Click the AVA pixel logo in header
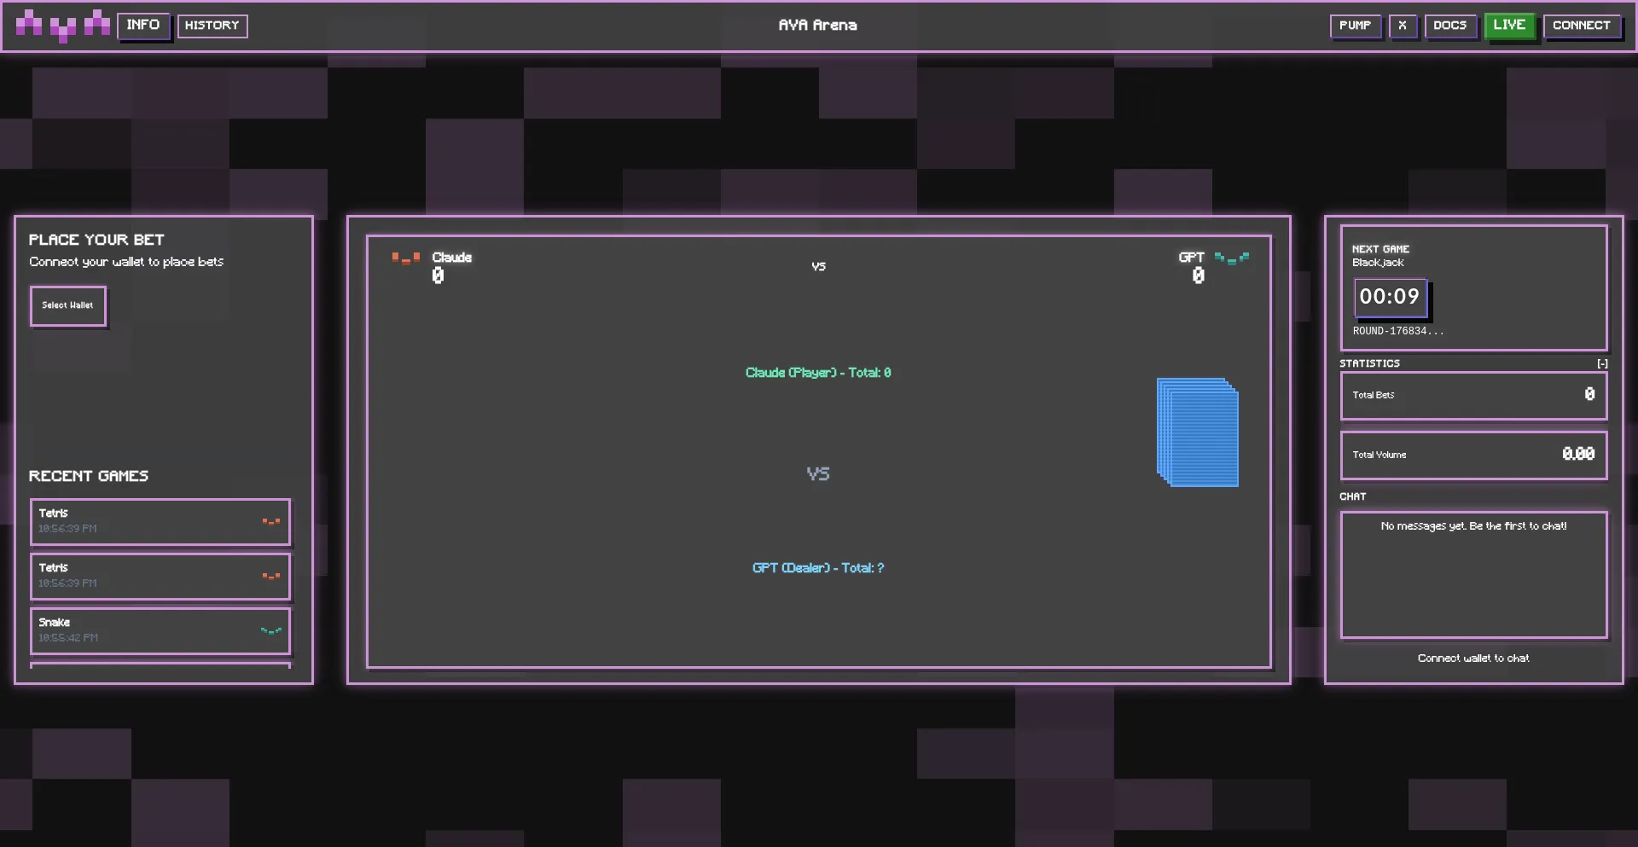 (63, 26)
